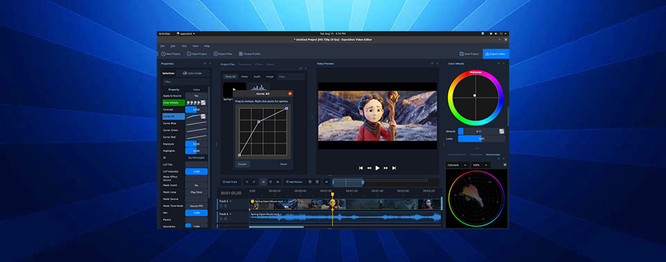Click the Exposure value slider

click(196, 144)
